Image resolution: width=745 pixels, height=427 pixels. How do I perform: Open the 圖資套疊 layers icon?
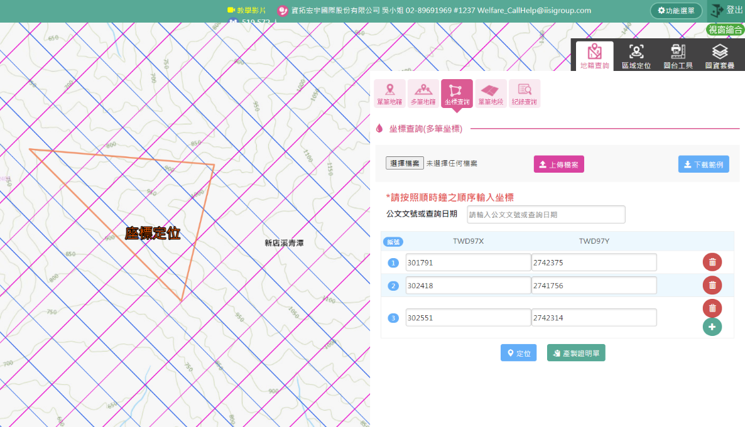720,56
